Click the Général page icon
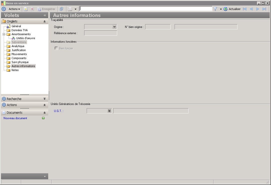 (8, 26)
